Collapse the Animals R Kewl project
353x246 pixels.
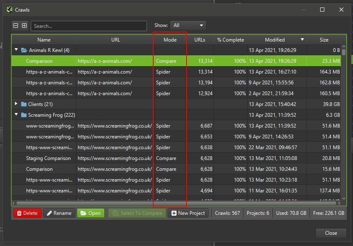(x=17, y=50)
